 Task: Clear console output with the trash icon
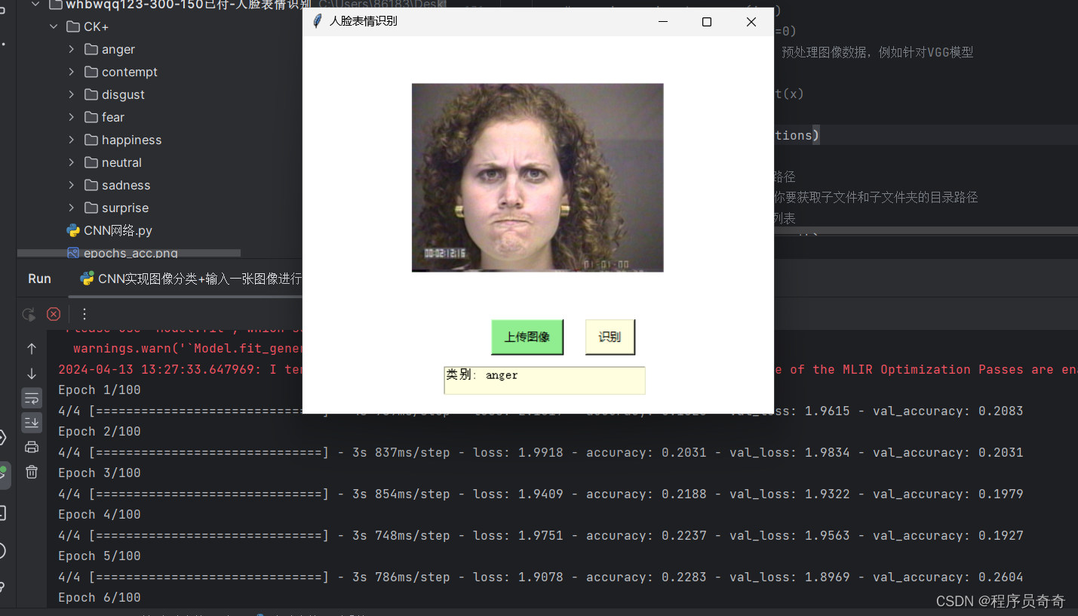point(32,472)
